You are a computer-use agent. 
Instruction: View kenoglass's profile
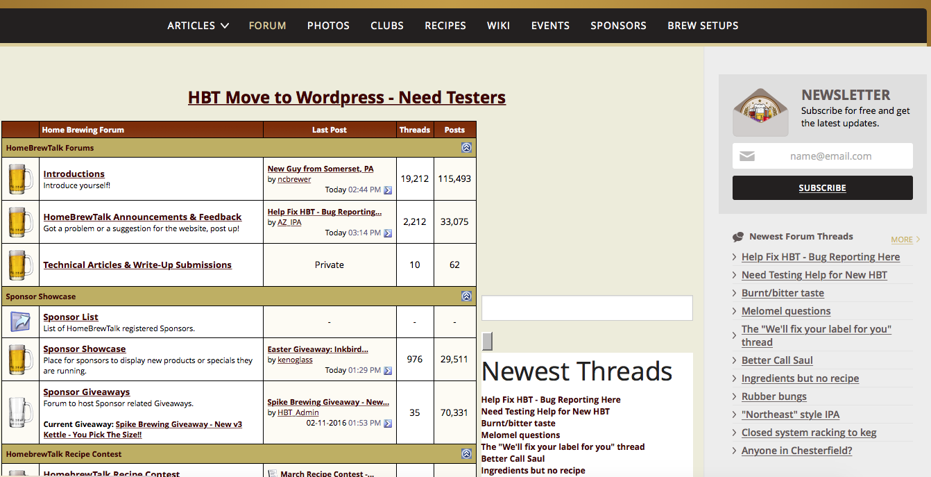pos(295,360)
